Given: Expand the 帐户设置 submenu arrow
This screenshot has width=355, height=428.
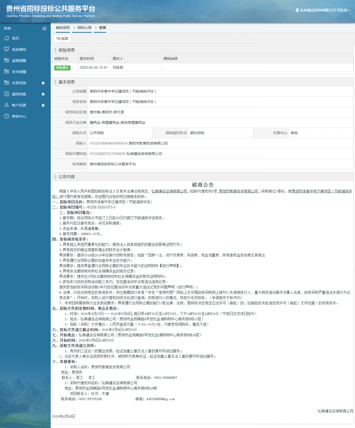Looking at the screenshot, I should 43,105.
